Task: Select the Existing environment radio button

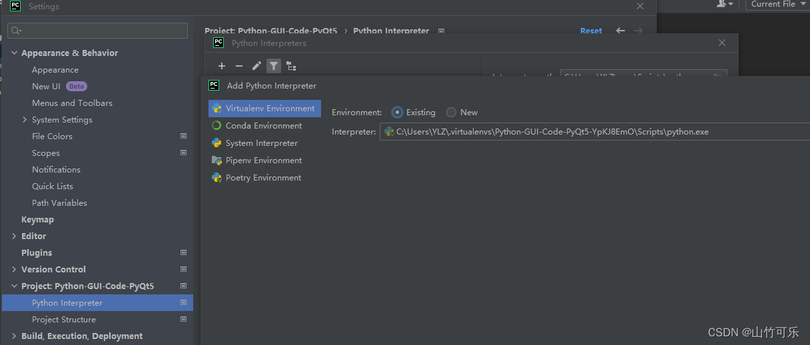Action: pyautogui.click(x=398, y=112)
